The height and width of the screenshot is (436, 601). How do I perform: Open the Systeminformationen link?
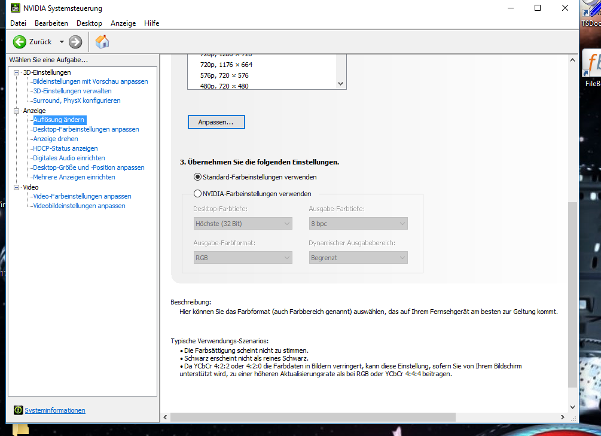click(55, 410)
